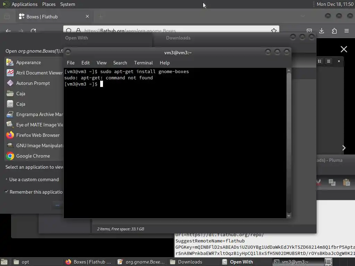Open Firefox downloads panel icon
Screen dimensions: 355x266
click(321, 31)
